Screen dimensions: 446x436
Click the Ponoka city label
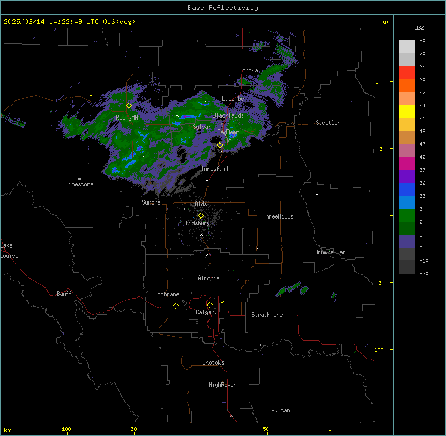coord(248,70)
